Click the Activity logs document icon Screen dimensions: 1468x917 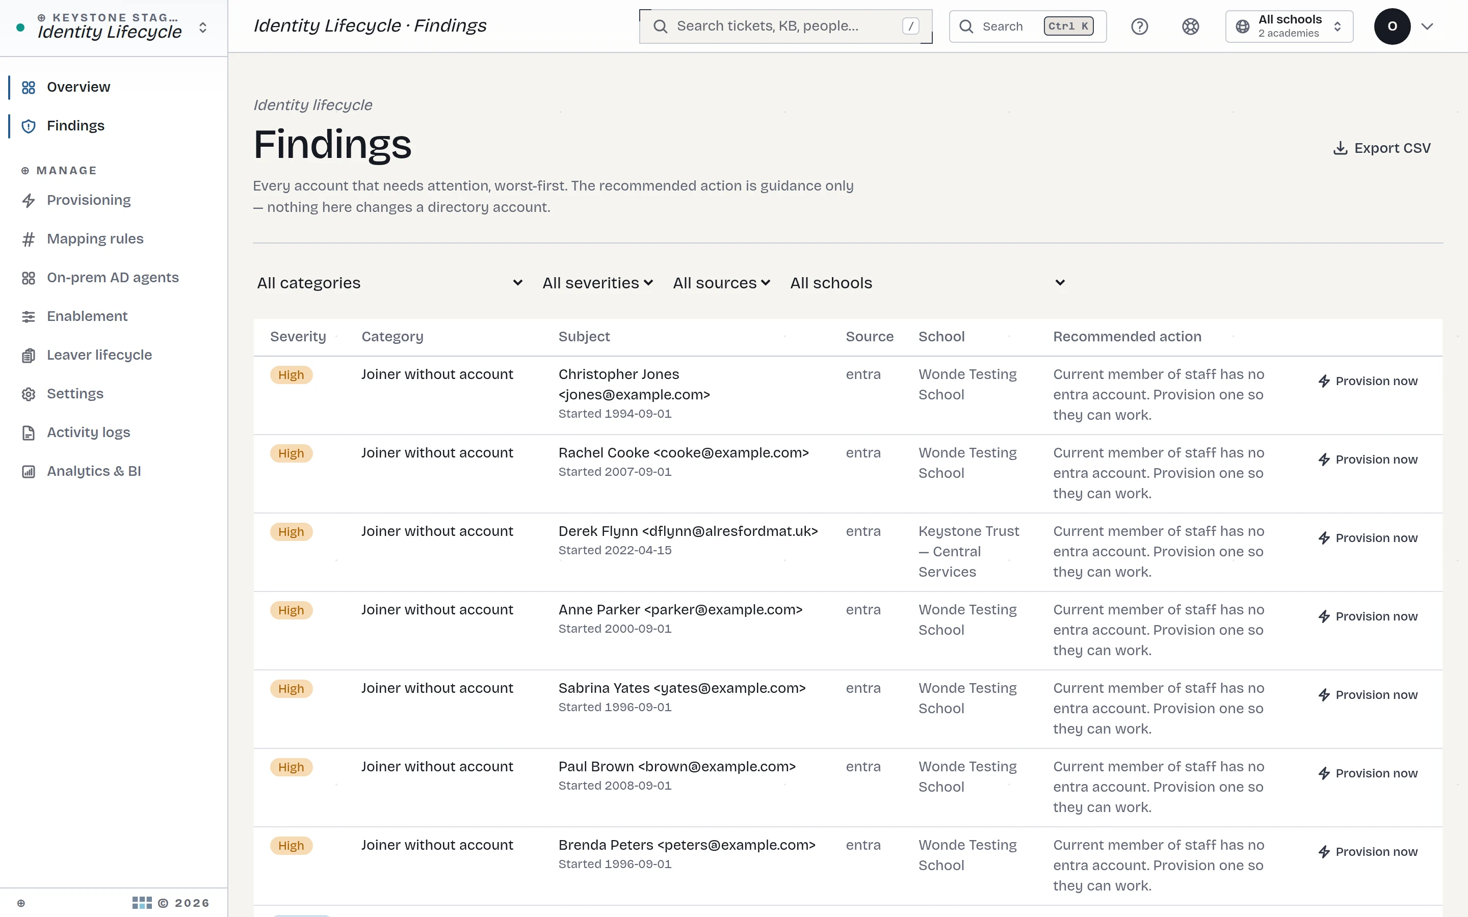point(29,433)
